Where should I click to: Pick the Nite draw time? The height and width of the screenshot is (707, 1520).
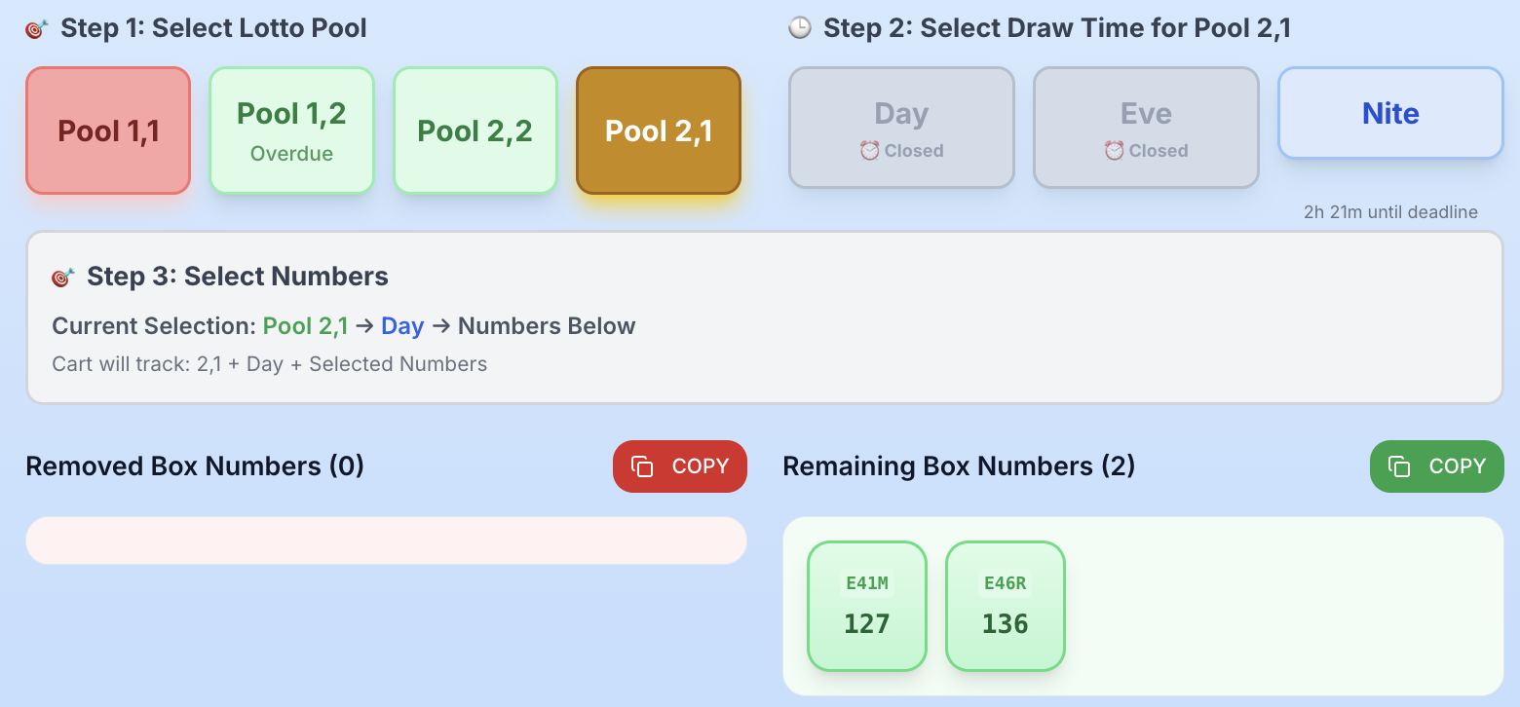pyautogui.click(x=1390, y=113)
